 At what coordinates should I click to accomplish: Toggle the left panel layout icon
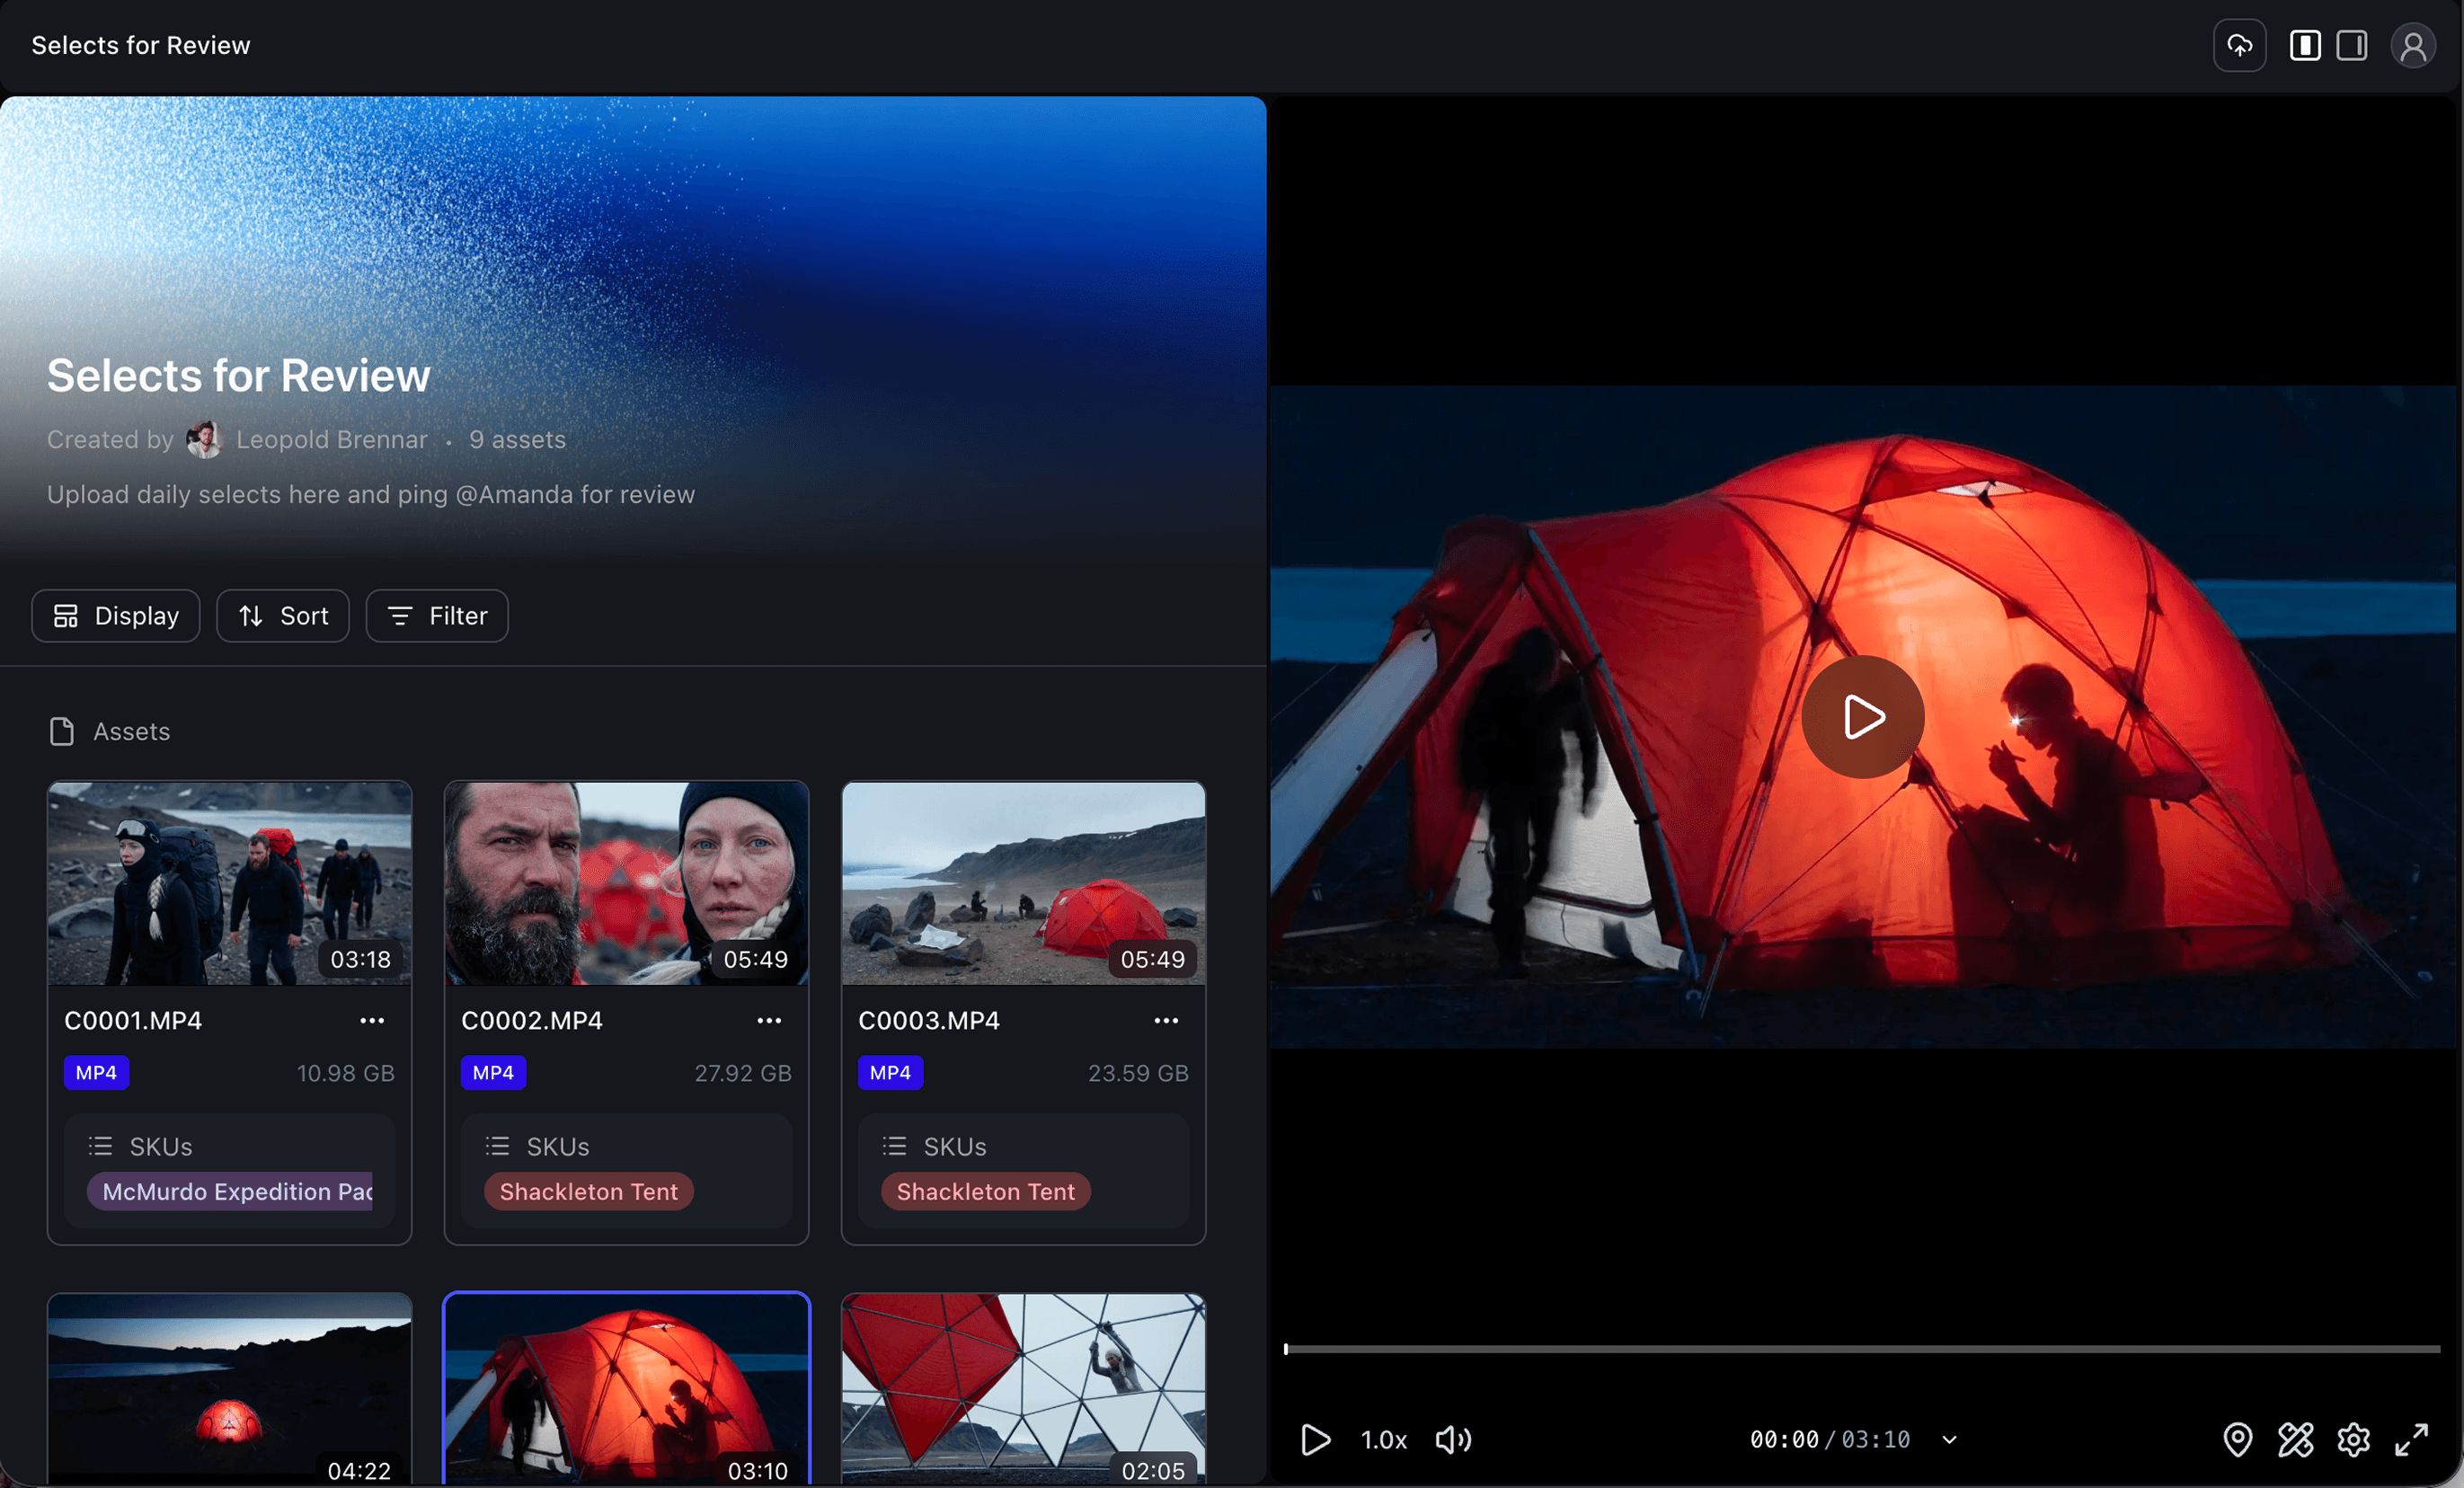coord(2304,46)
